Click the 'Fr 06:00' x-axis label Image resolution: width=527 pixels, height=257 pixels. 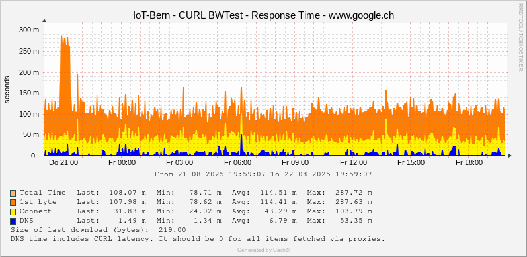click(237, 163)
